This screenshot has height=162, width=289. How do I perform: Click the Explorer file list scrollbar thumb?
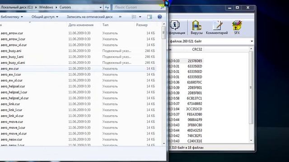(163, 33)
